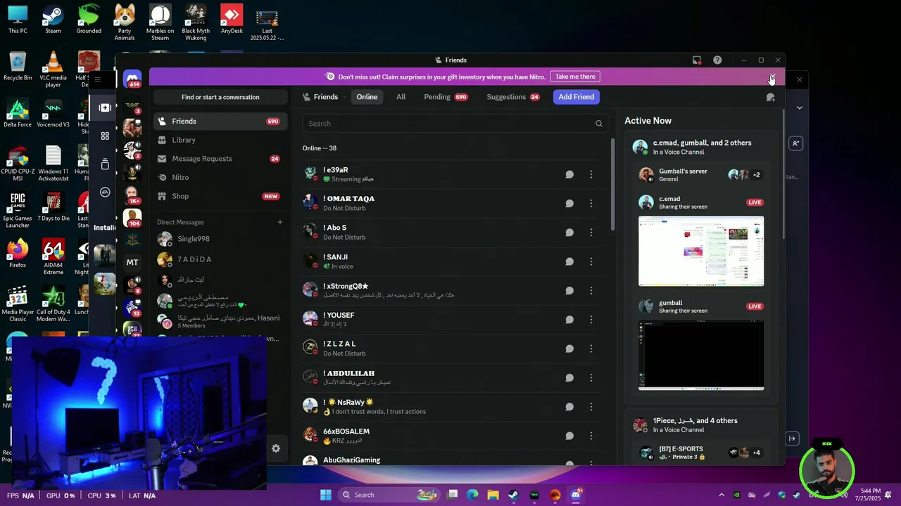
Task: Open the Discord home direct messages icon
Action: pos(132,79)
